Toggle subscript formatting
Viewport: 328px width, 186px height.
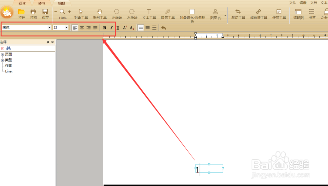coord(132,28)
